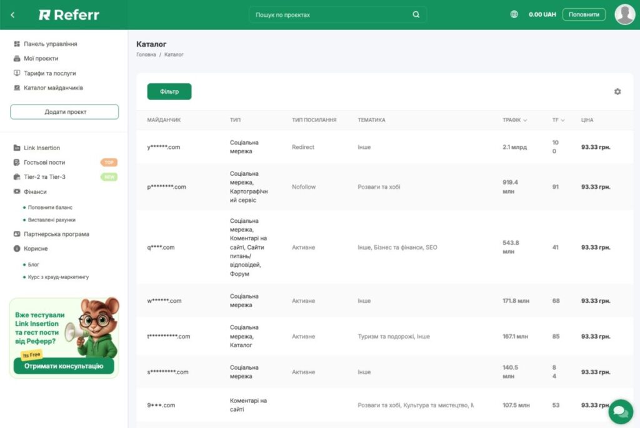Click the Панель управління dashboard icon

(17, 44)
